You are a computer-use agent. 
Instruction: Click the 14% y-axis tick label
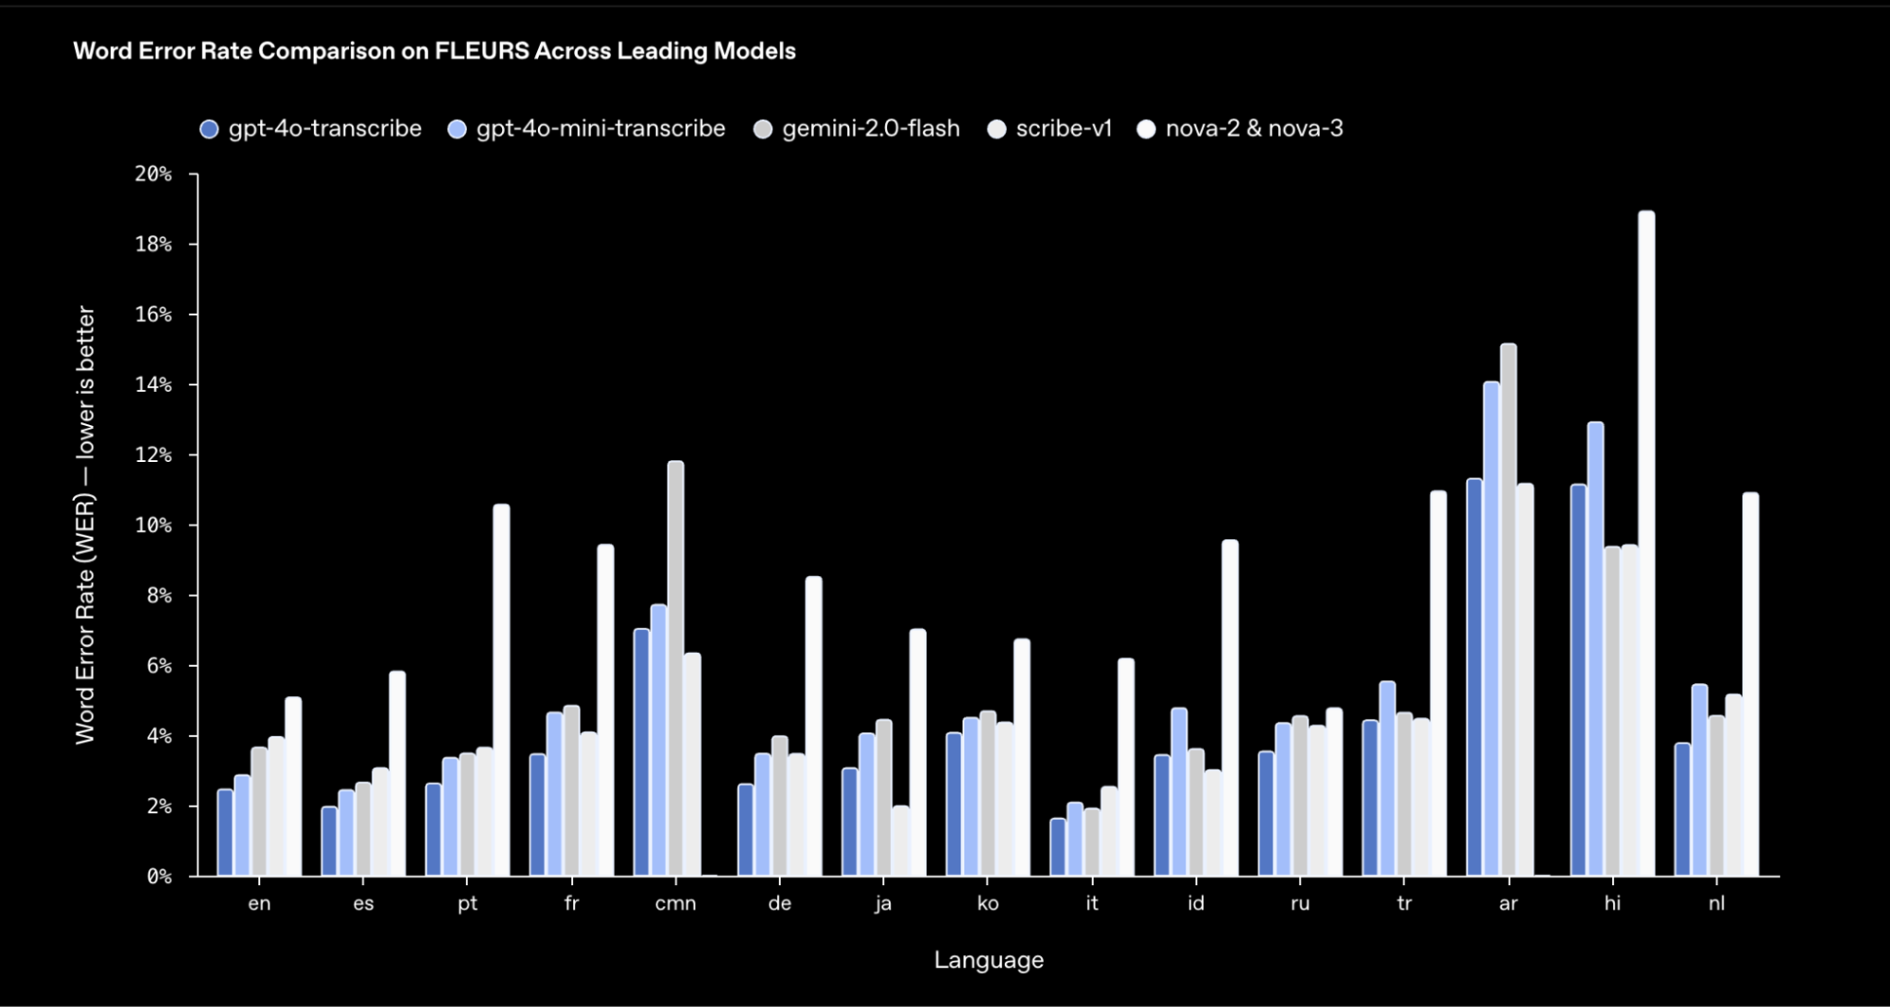click(153, 384)
